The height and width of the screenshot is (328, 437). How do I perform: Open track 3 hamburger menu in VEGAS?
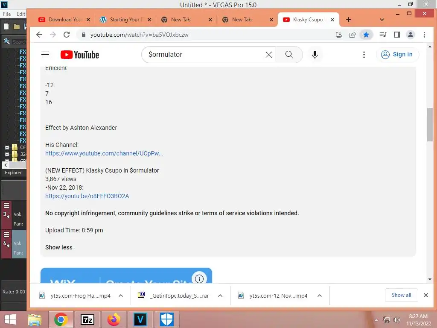6,205
